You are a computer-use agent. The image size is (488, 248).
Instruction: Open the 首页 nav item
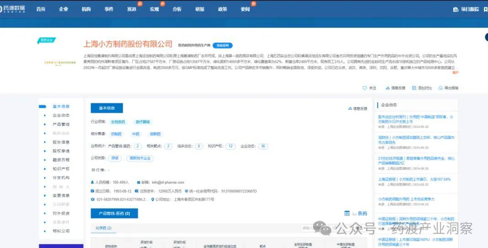point(41,9)
